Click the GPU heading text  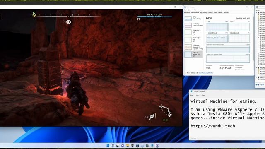click(x=209, y=18)
